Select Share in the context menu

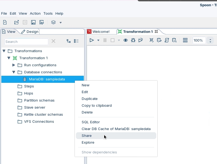pos(87,136)
